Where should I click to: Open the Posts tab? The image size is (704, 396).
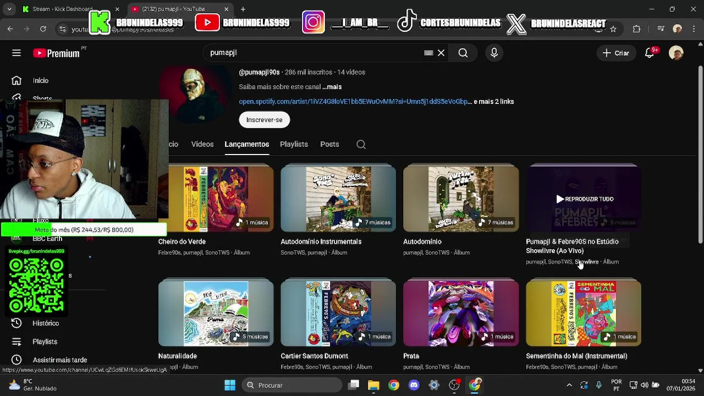(x=329, y=144)
